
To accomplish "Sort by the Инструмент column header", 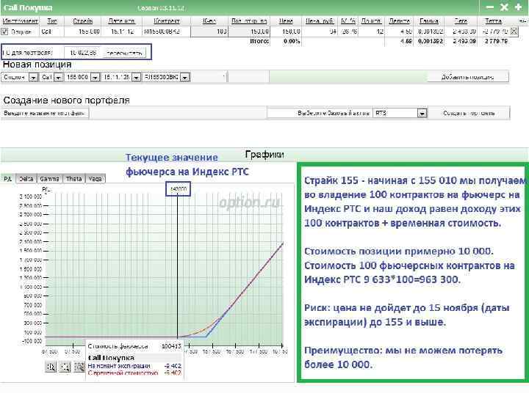I will pyautogui.click(x=21, y=21).
